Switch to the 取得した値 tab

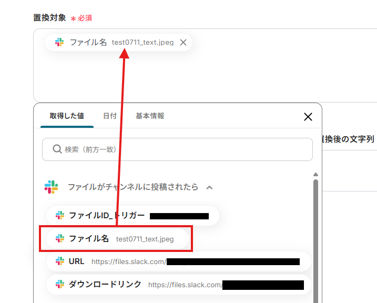click(x=67, y=116)
